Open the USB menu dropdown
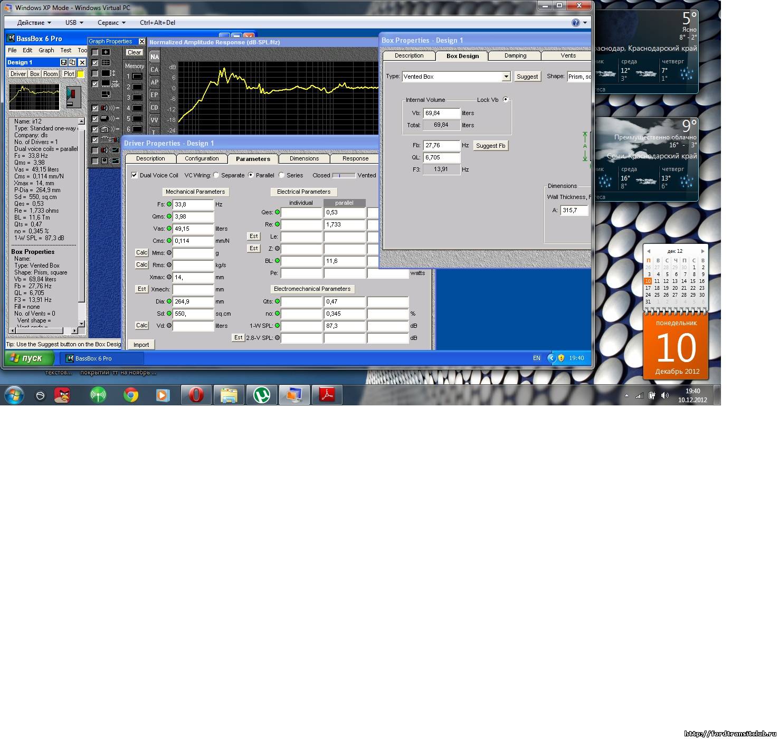The height and width of the screenshot is (739, 779). pyautogui.click(x=74, y=23)
